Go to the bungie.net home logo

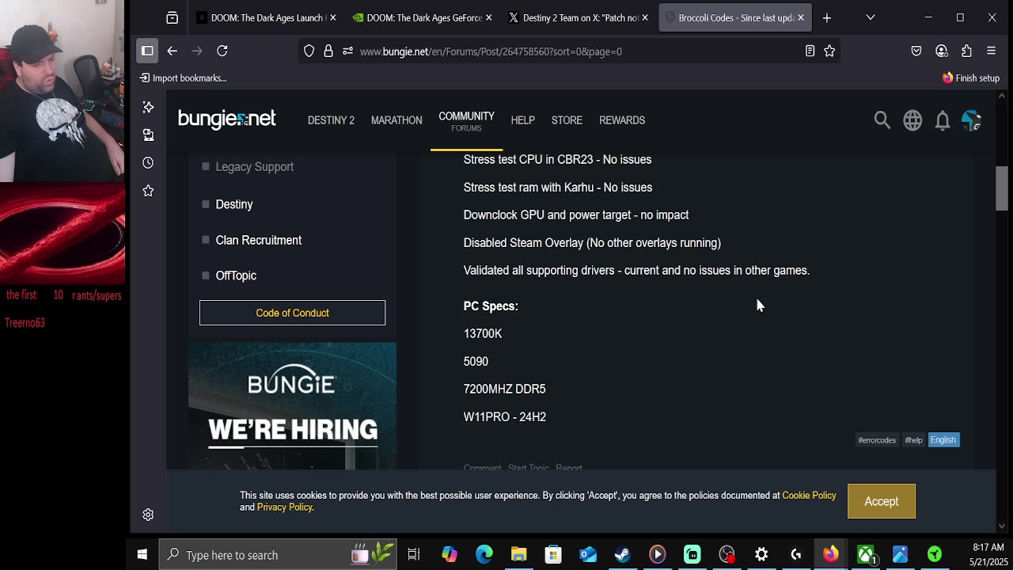[x=226, y=120]
